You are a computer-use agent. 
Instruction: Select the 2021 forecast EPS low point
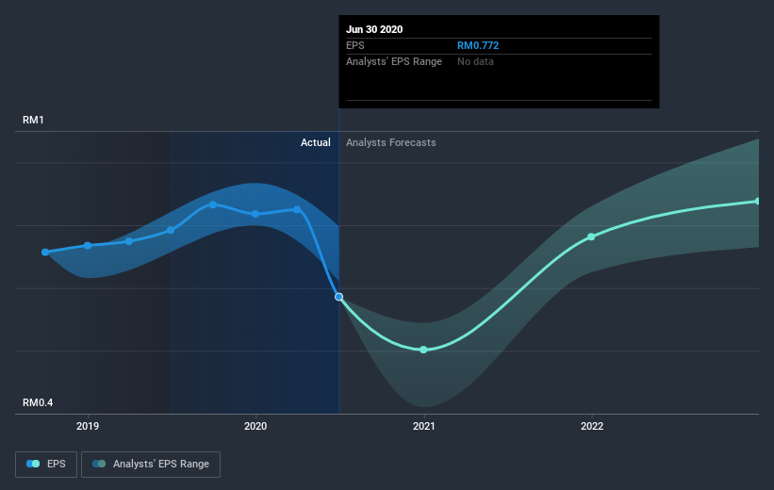pyautogui.click(x=423, y=350)
